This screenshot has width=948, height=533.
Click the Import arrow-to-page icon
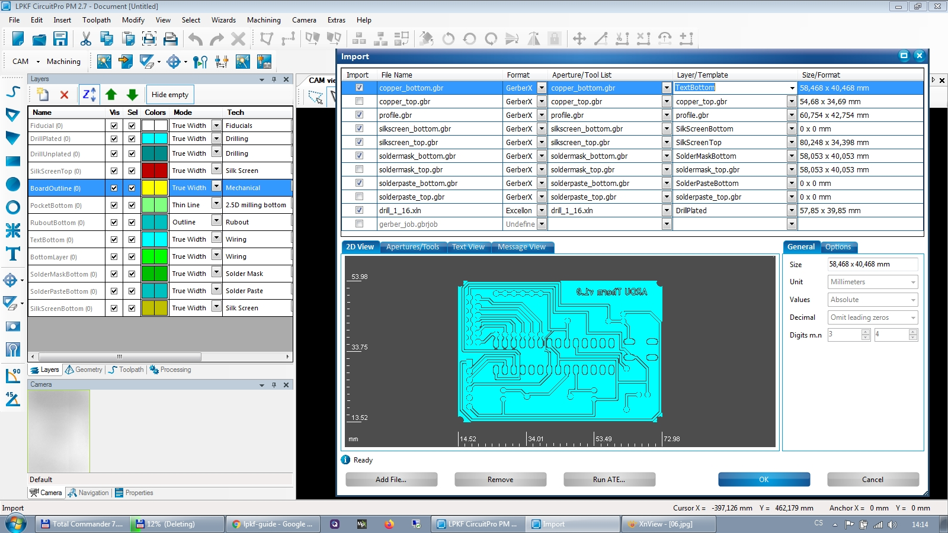click(125, 61)
